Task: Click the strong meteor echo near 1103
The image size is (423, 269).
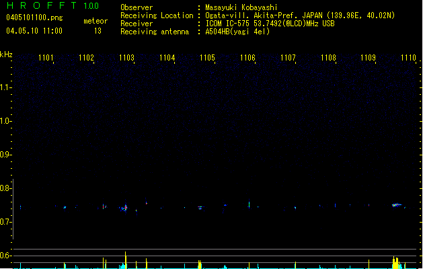Action: (x=124, y=208)
